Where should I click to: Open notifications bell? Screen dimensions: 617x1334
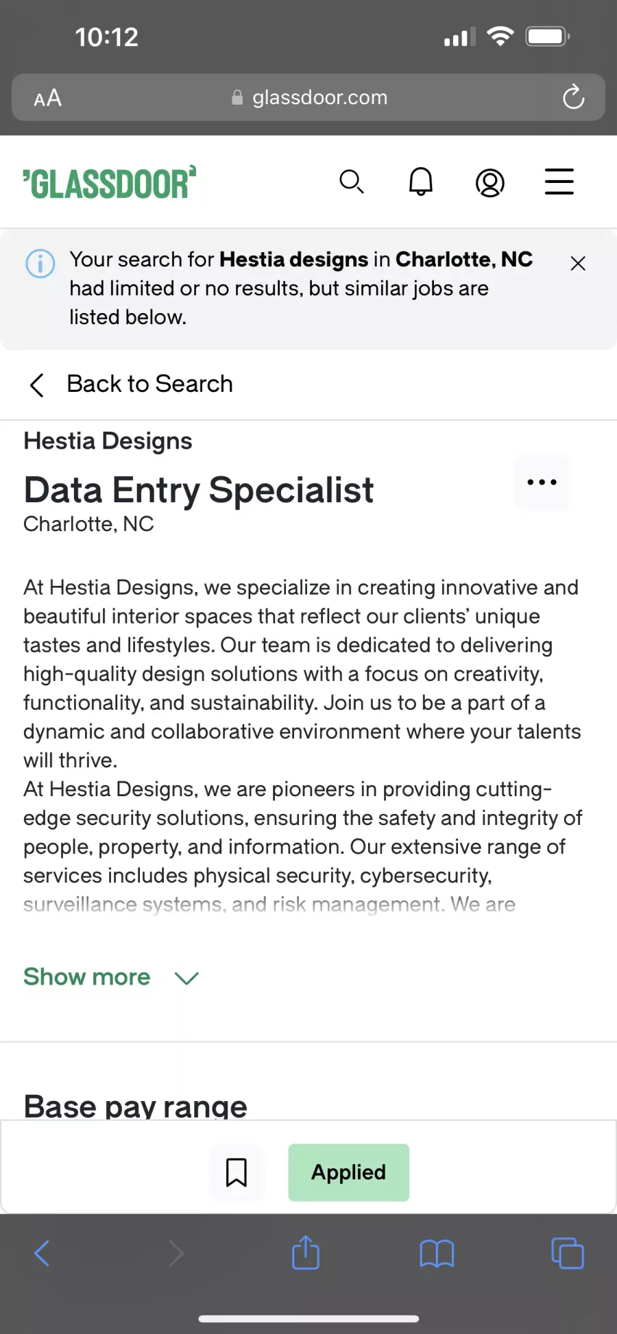tap(421, 182)
